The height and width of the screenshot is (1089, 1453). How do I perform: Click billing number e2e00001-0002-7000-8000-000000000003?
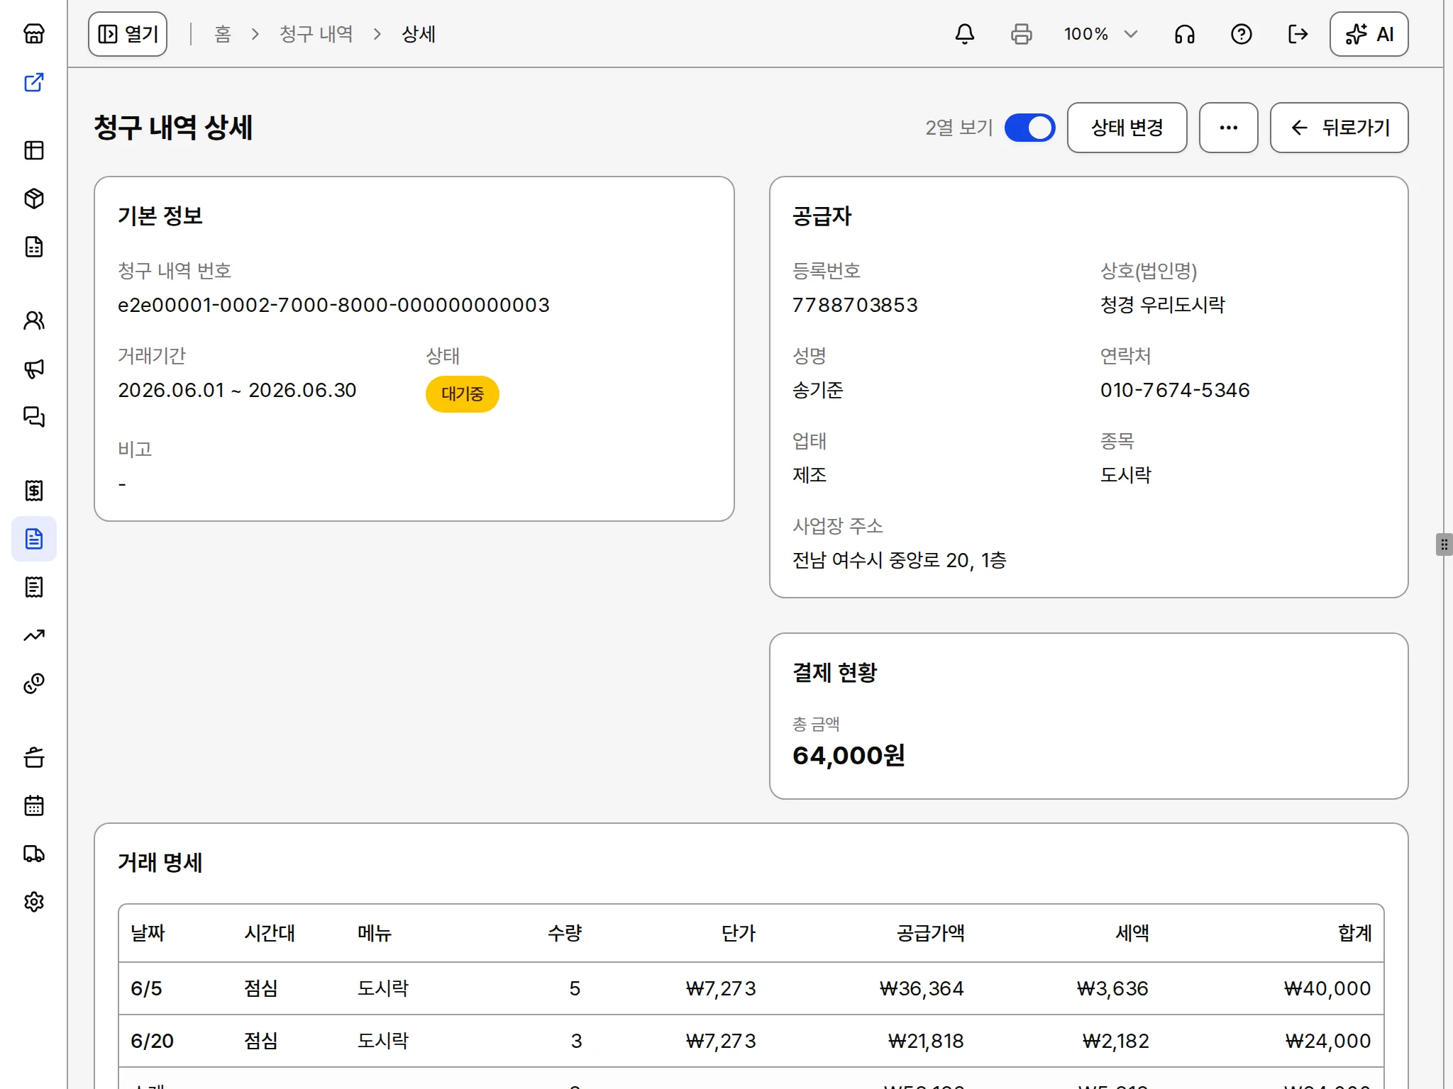(333, 305)
